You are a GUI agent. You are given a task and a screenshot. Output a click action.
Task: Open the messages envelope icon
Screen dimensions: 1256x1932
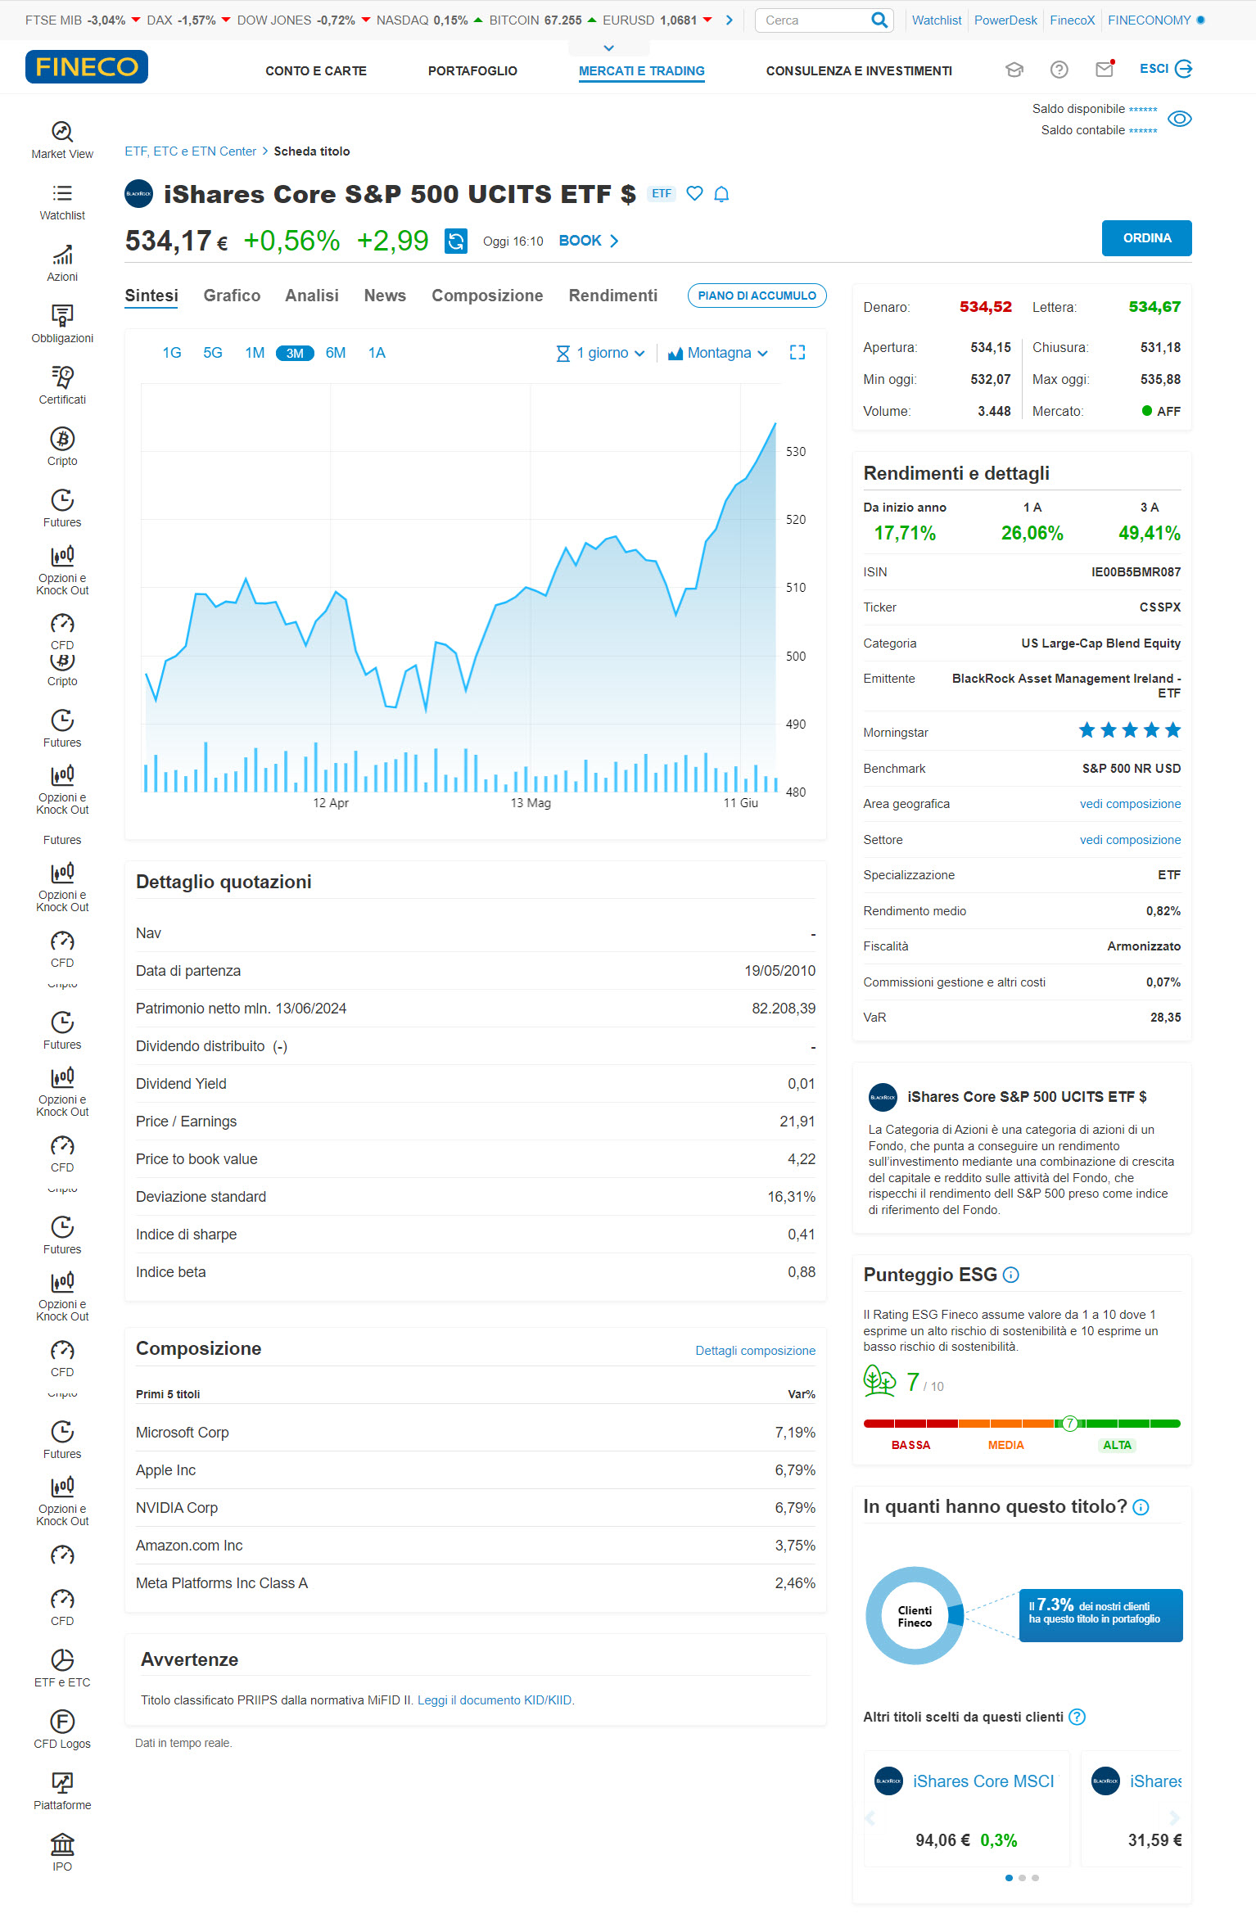[1105, 69]
